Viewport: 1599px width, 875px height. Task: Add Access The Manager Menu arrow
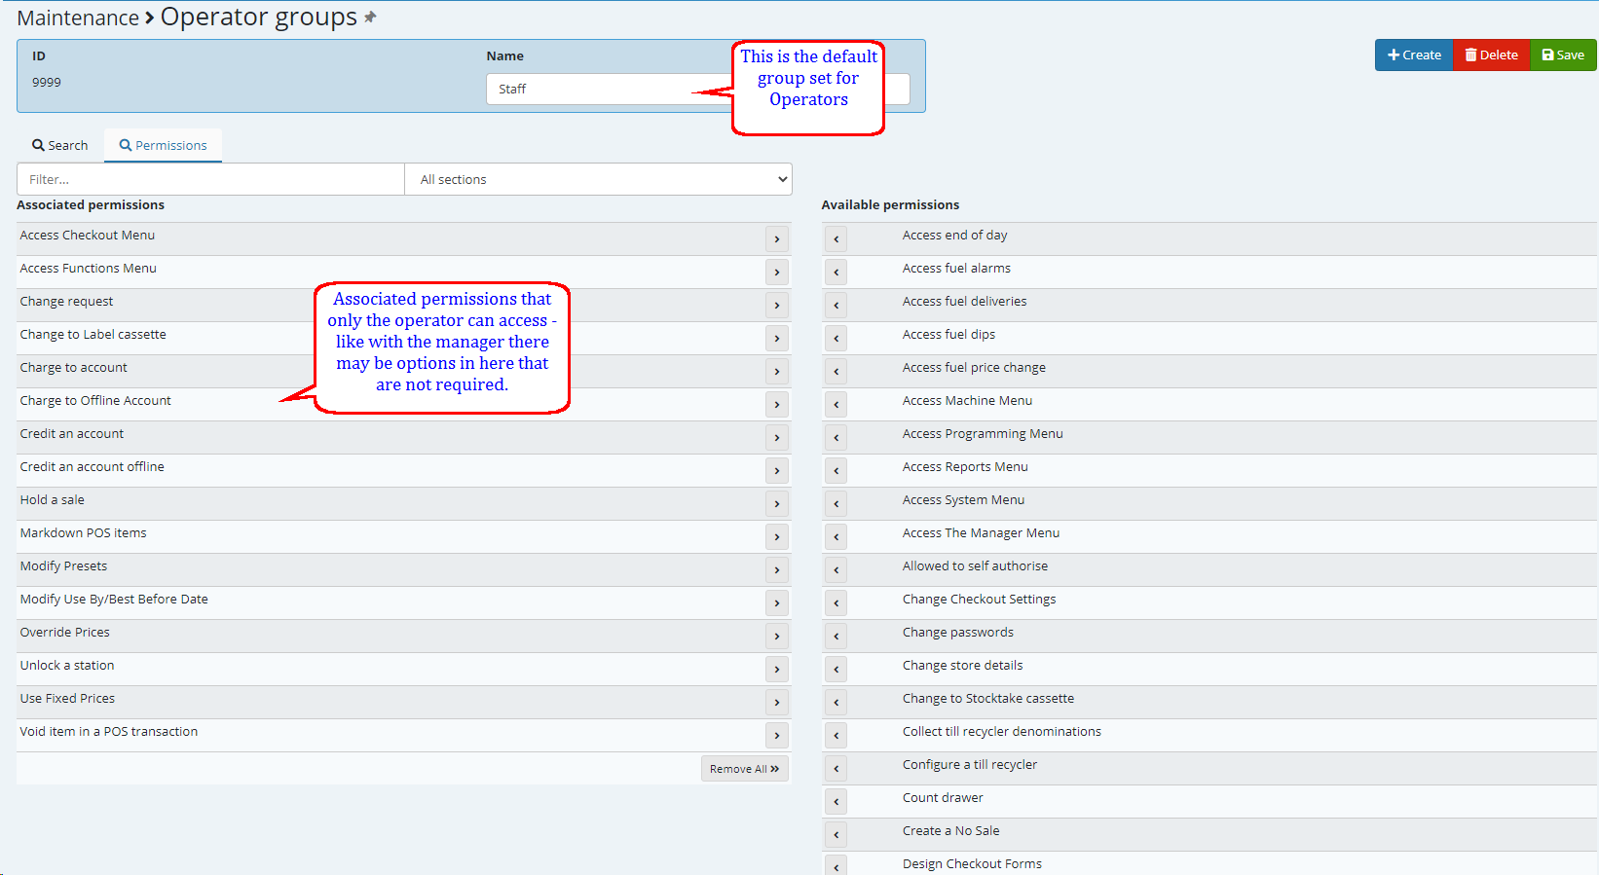(x=836, y=537)
